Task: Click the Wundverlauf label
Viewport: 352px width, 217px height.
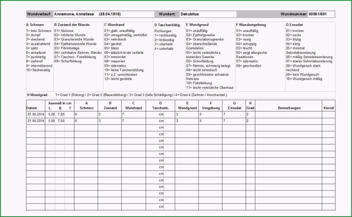Action: coord(39,14)
